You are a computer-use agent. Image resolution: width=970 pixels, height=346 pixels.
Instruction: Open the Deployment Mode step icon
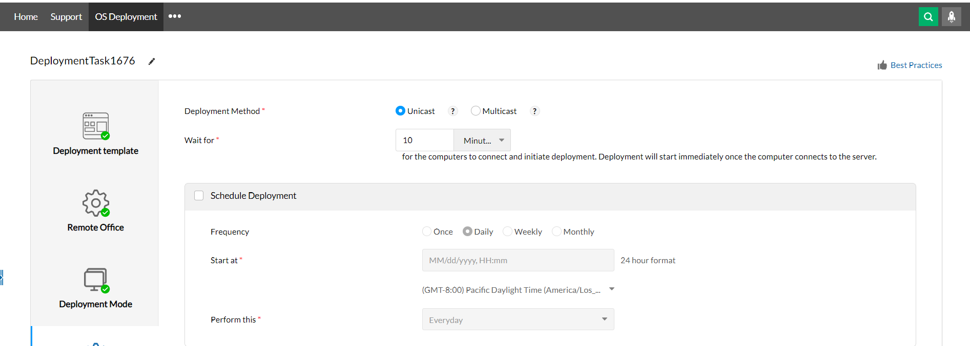point(96,280)
